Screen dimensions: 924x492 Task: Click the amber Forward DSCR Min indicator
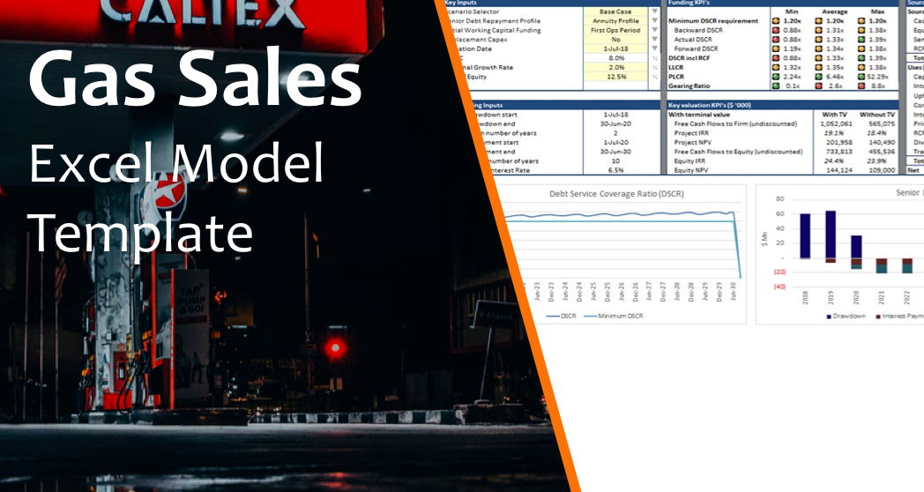(x=776, y=48)
